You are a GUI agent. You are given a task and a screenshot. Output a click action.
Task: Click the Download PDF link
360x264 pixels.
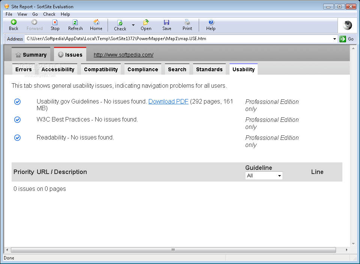[x=168, y=102]
